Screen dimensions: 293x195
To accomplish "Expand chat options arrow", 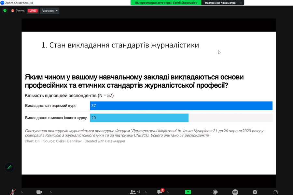I will pyautogui.click(x=168, y=192).
